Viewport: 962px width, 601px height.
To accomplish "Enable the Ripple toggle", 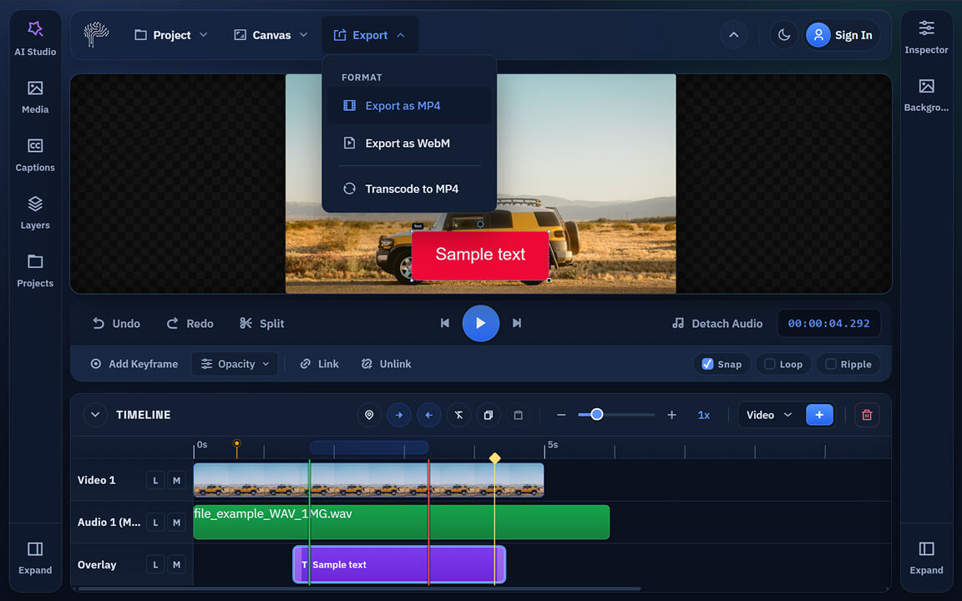I will tap(848, 364).
